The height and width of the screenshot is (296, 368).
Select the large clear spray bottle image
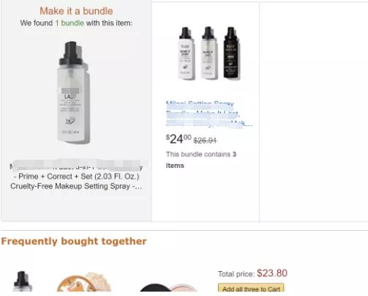74,92
